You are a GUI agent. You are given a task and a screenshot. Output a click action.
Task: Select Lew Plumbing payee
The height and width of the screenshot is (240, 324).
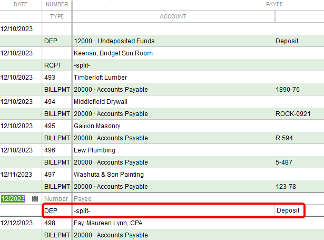[x=95, y=150]
